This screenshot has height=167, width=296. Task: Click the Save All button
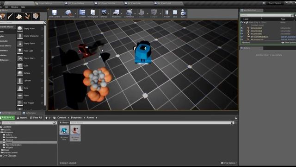click(x=36, y=118)
